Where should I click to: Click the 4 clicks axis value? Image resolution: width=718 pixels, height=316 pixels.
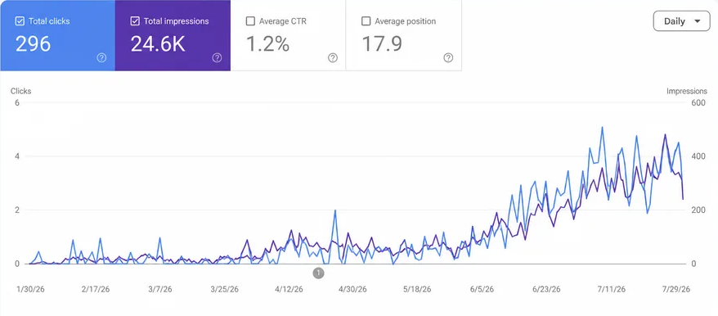[x=17, y=156]
